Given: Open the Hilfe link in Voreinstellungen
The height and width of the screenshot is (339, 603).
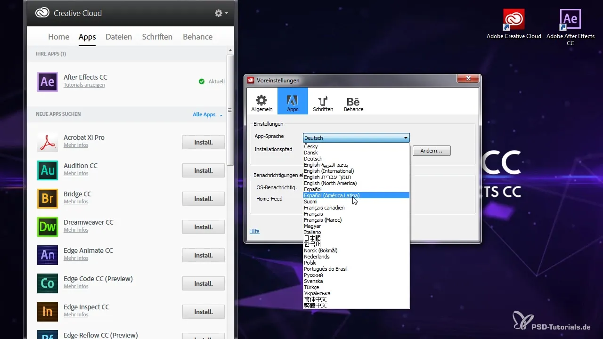Looking at the screenshot, I should (x=254, y=231).
